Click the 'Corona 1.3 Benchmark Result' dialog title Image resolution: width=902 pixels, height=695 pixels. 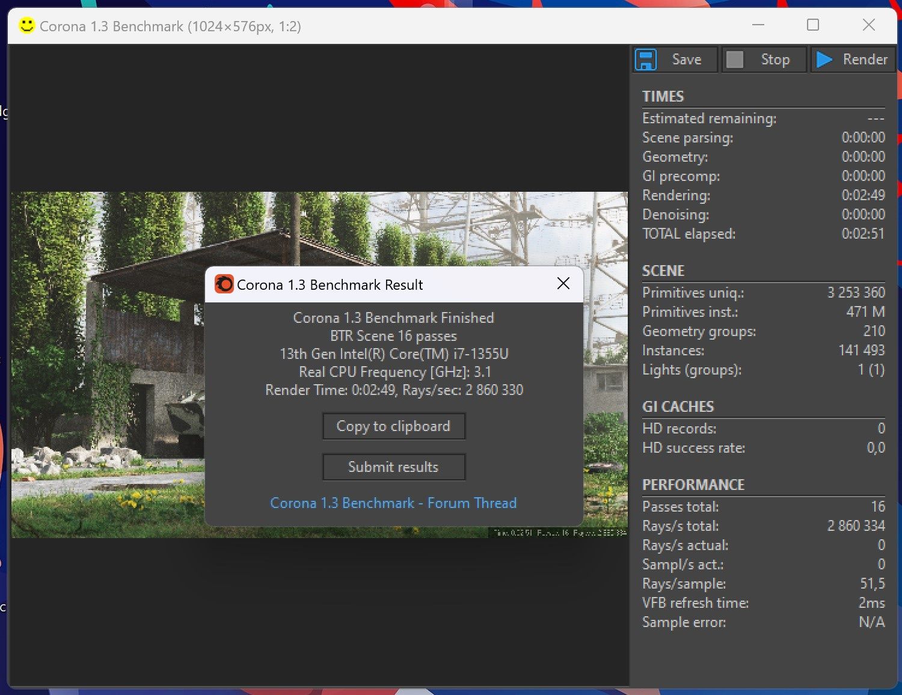coord(330,285)
